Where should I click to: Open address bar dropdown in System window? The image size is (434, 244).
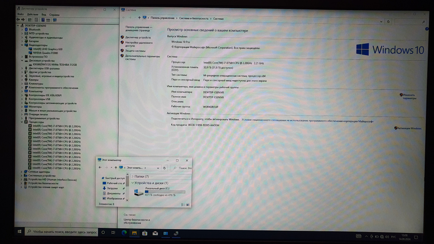pos(381,22)
